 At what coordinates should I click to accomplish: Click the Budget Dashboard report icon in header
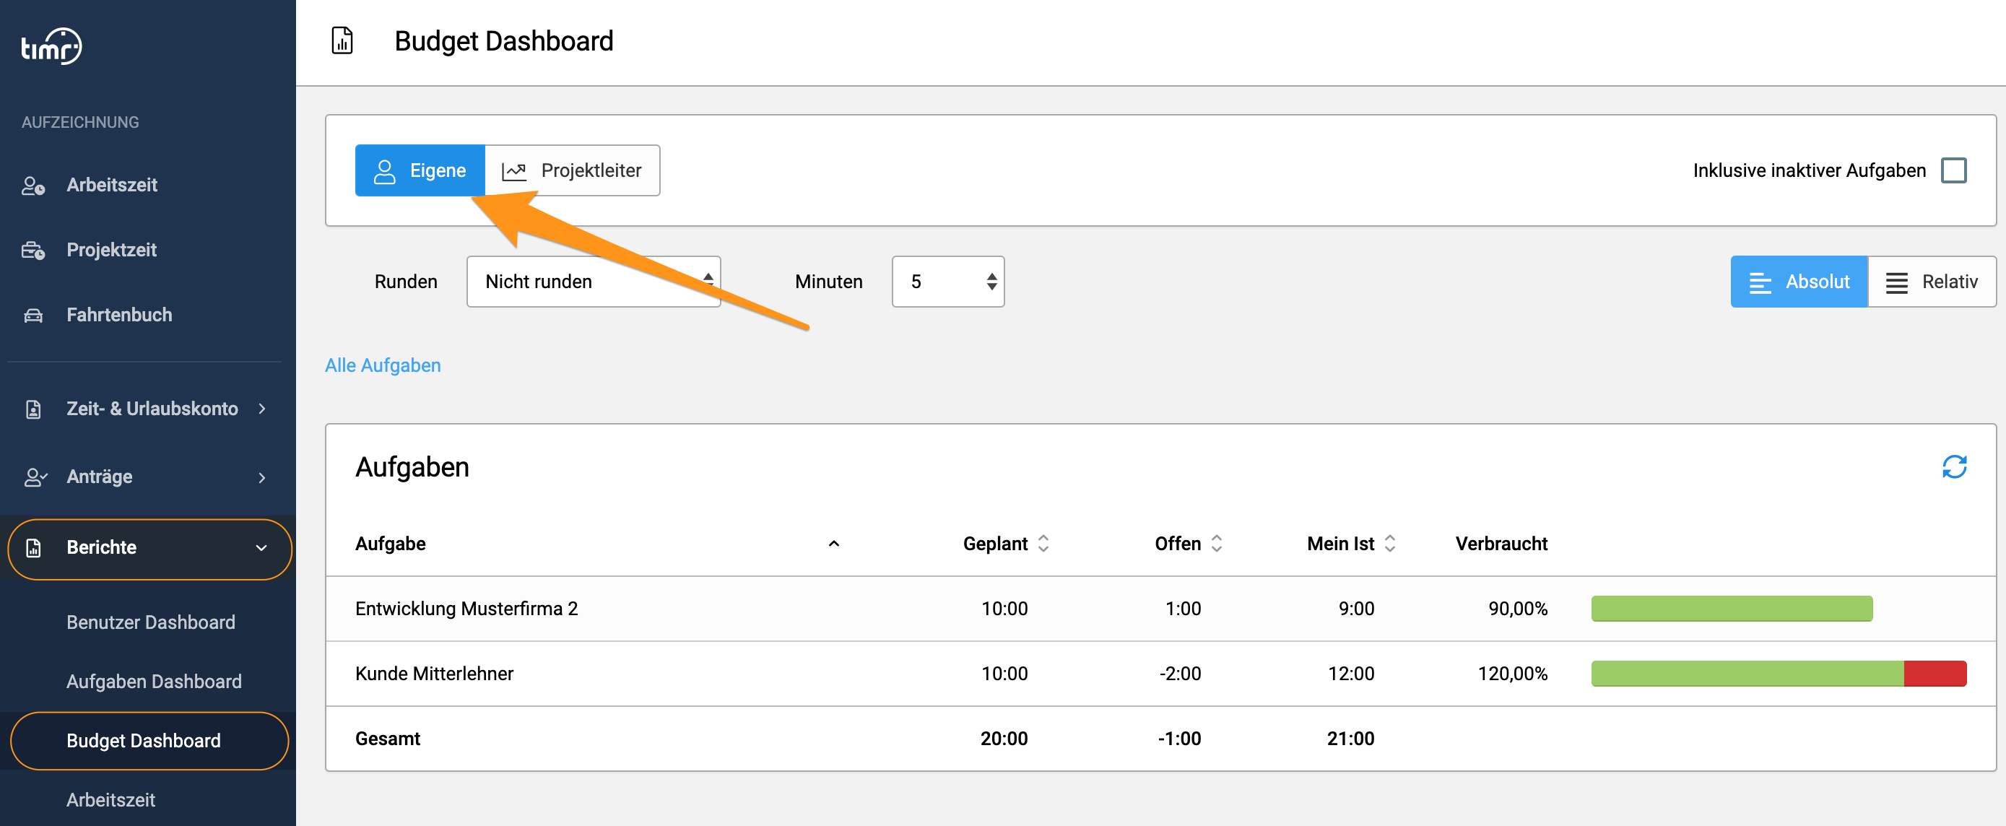342,40
